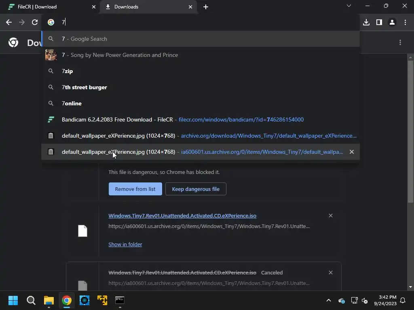The width and height of the screenshot is (414, 310).
Task: Click the canceled ia800601 download URL text
Action: pyautogui.click(x=209, y=283)
